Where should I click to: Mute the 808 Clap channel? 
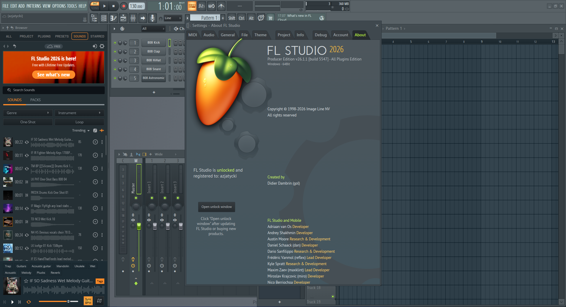point(115,52)
